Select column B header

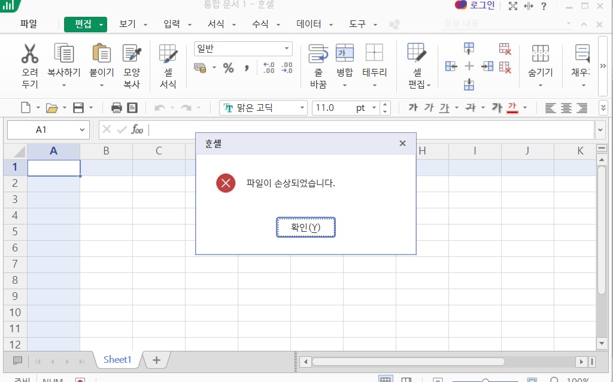tap(106, 151)
